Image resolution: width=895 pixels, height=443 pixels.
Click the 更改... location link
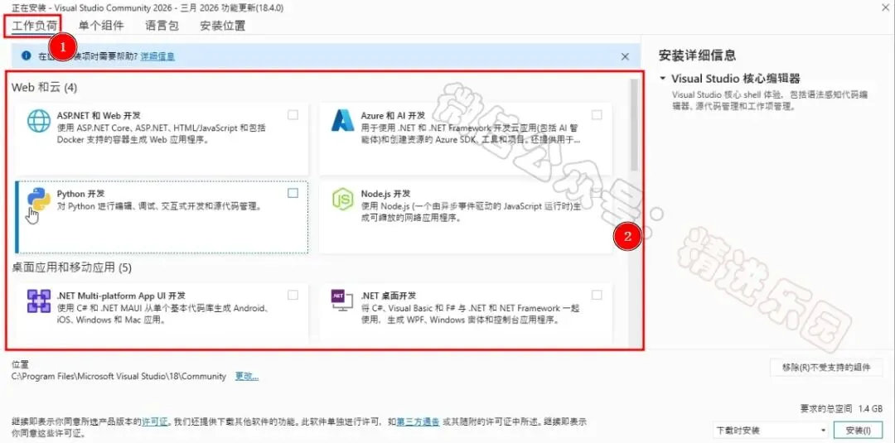click(x=247, y=376)
